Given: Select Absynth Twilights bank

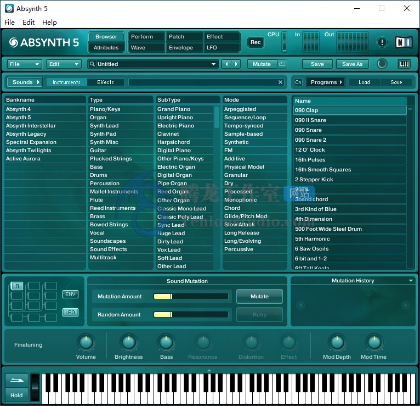Looking at the screenshot, I should [45, 151].
